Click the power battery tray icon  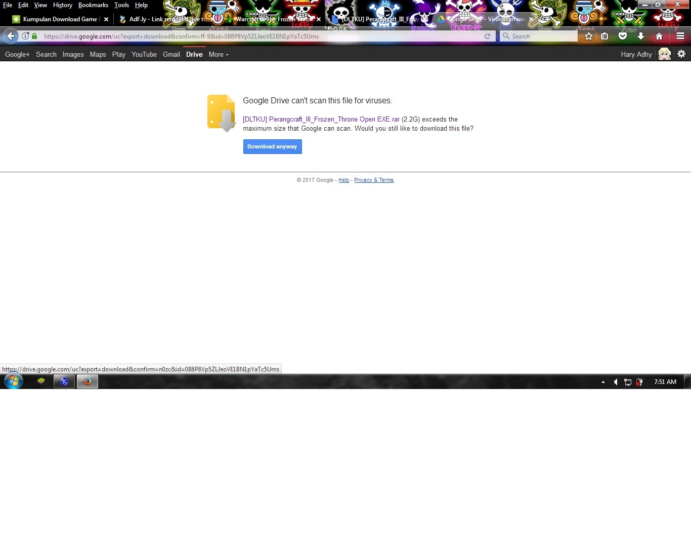pos(640,382)
